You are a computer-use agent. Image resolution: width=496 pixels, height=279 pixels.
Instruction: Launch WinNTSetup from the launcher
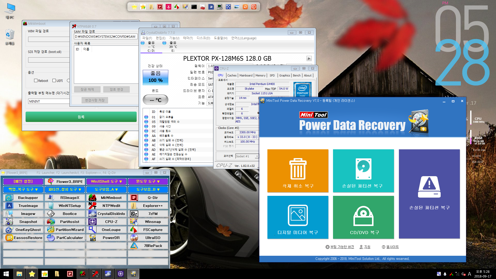[65, 206]
